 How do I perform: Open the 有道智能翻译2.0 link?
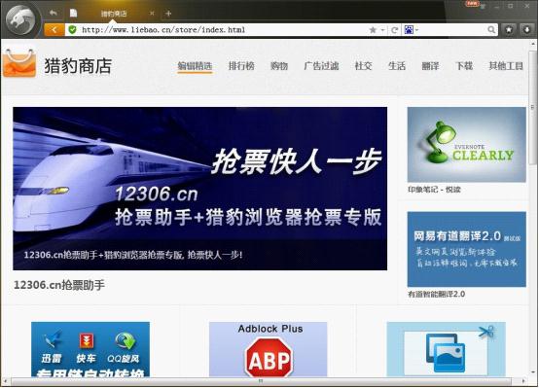pos(436,295)
